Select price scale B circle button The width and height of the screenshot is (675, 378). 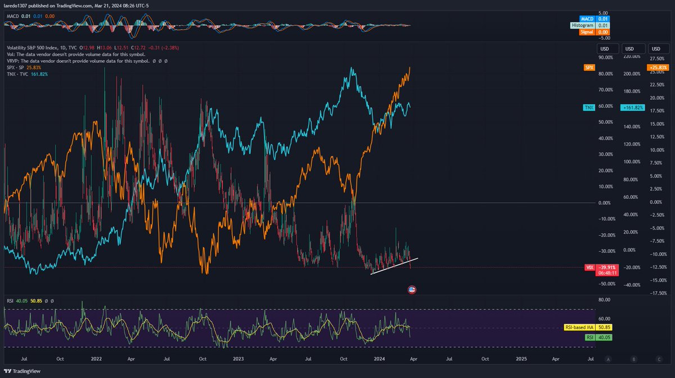633,358
